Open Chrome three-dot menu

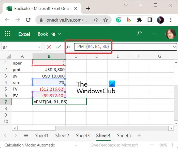click(x=171, y=20)
